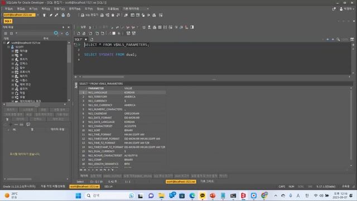357x201 pixels.
Task: Open the 만들기 menu
Action: pos(59,9)
